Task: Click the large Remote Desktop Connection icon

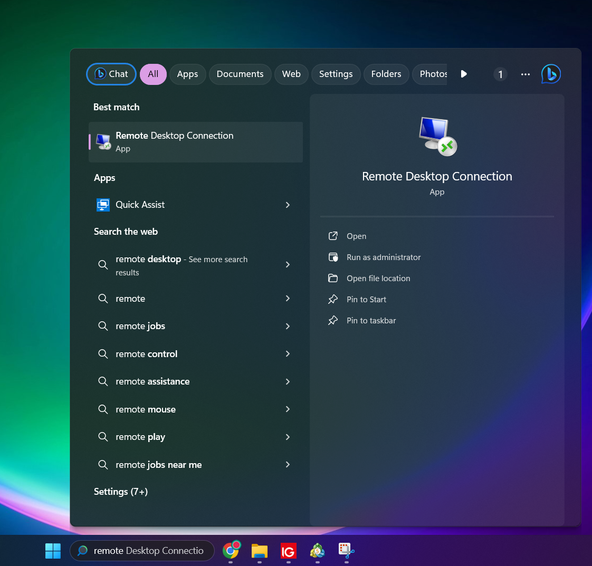Action: pos(437,136)
